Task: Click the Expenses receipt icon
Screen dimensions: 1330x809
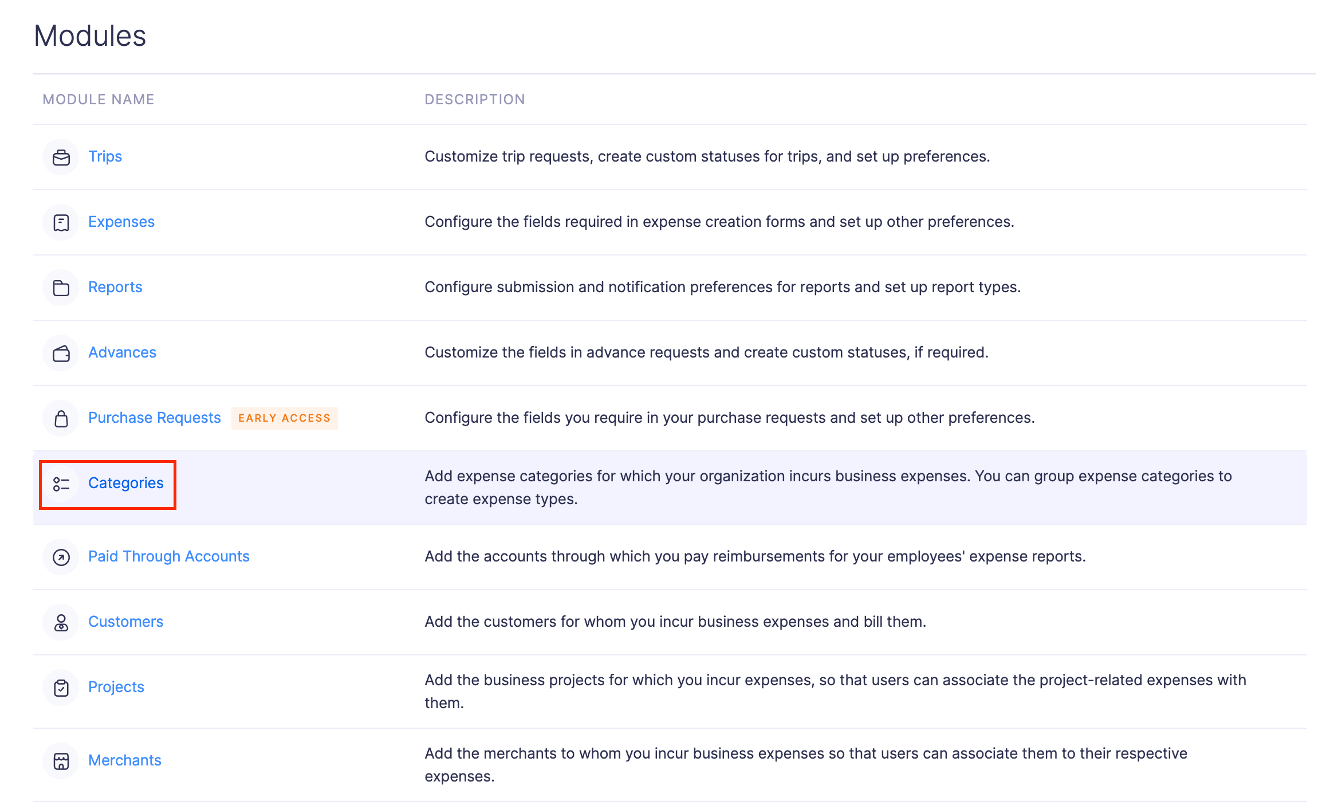Action: tap(61, 222)
